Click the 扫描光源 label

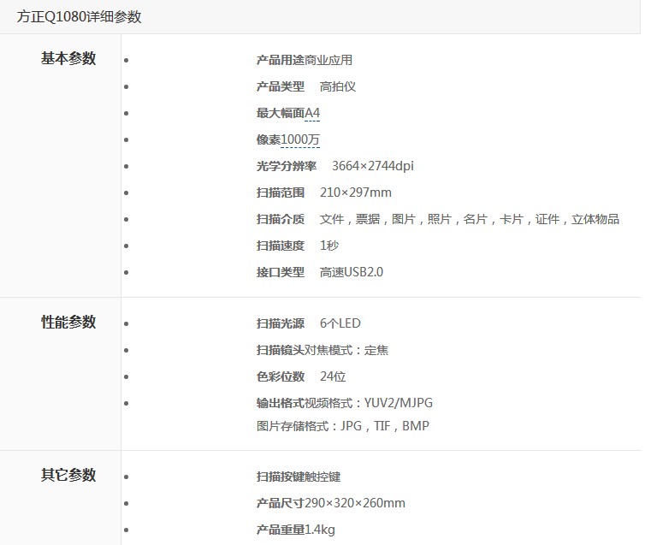point(280,323)
